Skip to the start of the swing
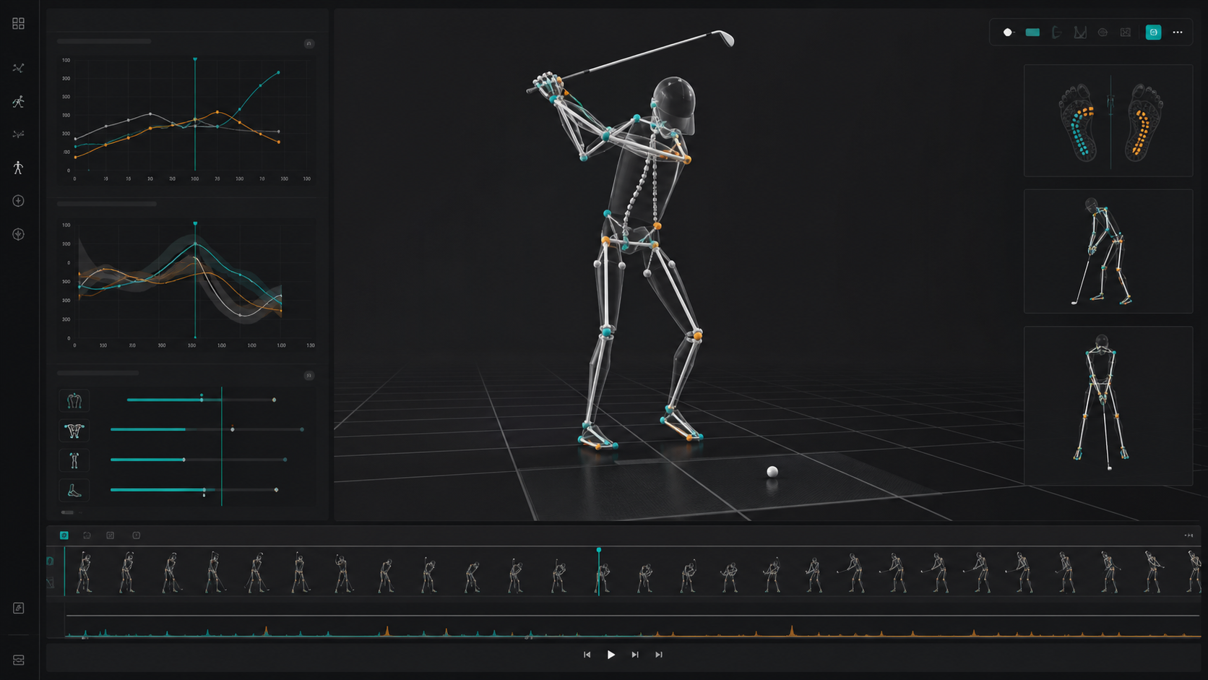1208x680 pixels. click(587, 655)
